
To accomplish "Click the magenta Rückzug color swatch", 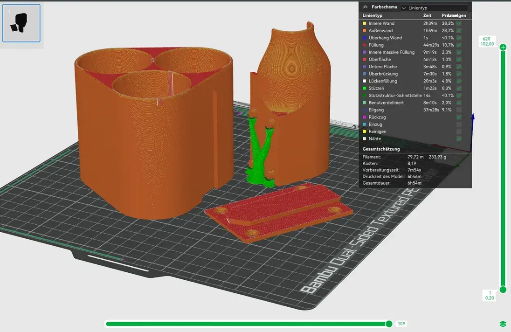I will pos(364,117).
